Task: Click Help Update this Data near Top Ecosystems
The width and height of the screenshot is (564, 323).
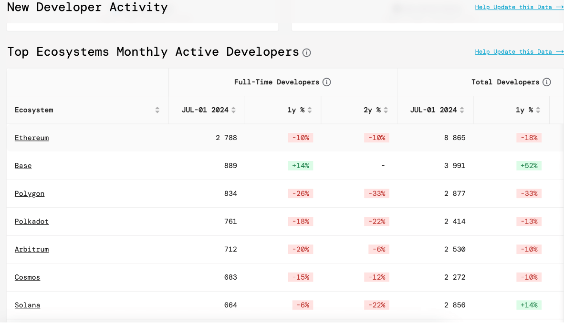Action: point(519,51)
